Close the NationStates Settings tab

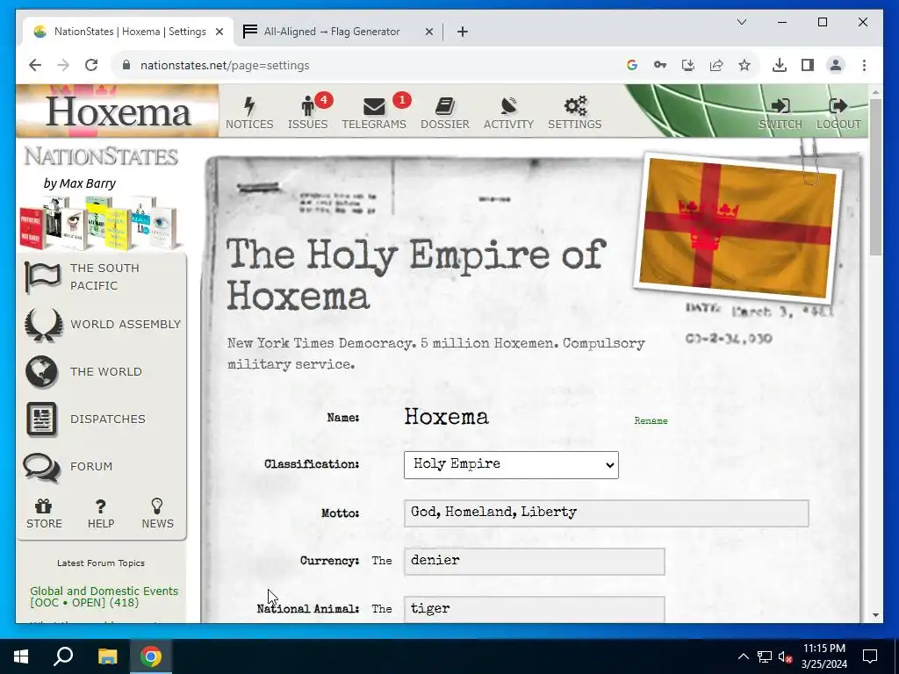[x=219, y=32]
